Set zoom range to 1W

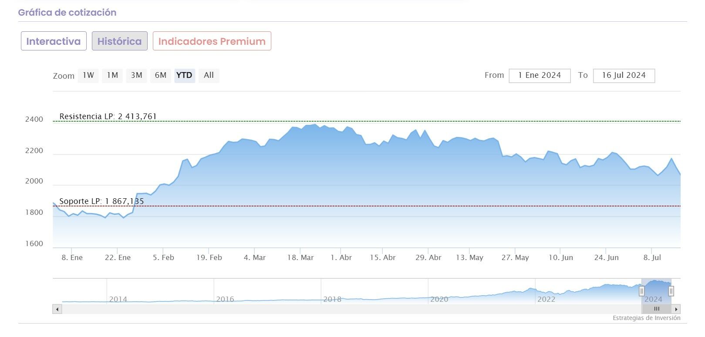click(88, 75)
